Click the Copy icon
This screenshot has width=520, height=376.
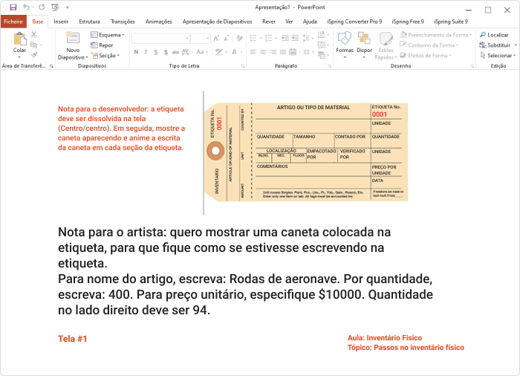pos(33,45)
